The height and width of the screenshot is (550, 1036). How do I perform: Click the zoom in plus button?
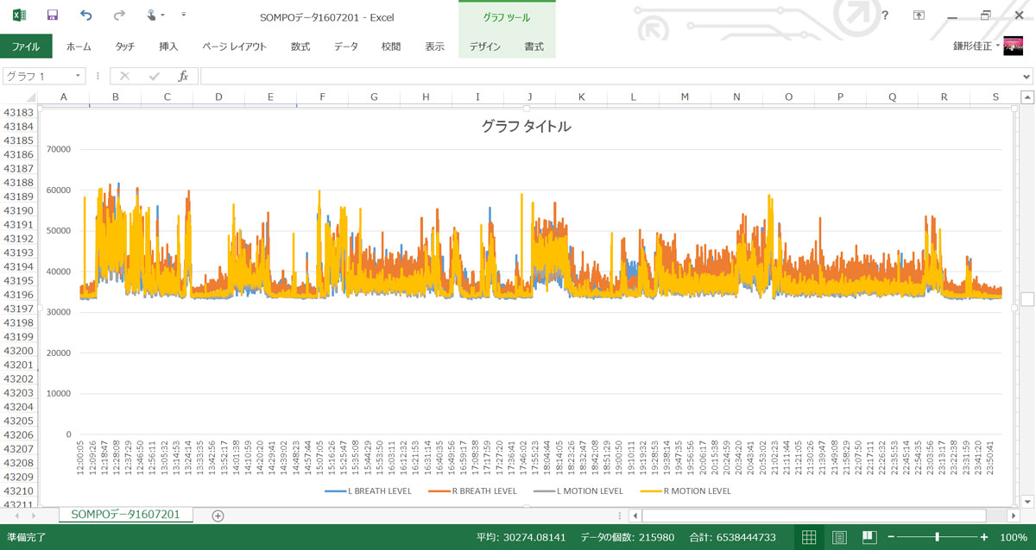[x=983, y=537]
